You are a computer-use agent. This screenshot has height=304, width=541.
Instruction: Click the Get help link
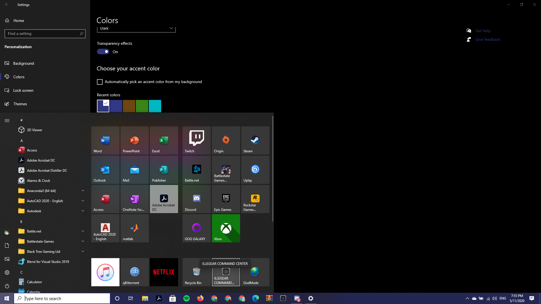pyautogui.click(x=483, y=31)
